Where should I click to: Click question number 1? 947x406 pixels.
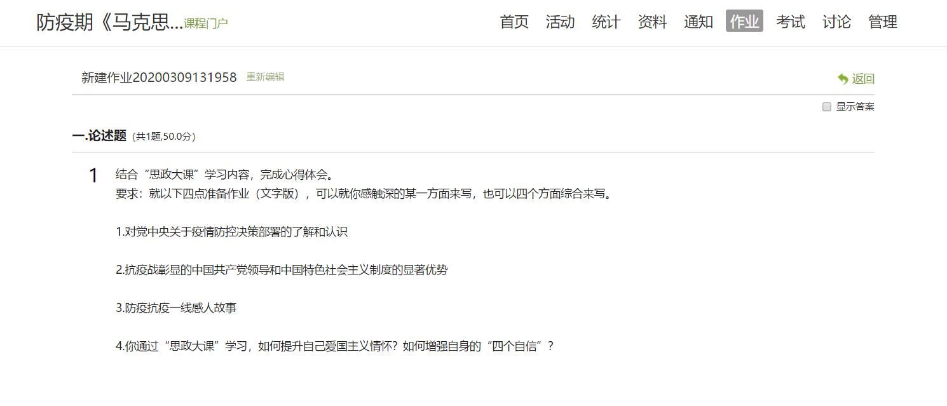click(x=93, y=176)
